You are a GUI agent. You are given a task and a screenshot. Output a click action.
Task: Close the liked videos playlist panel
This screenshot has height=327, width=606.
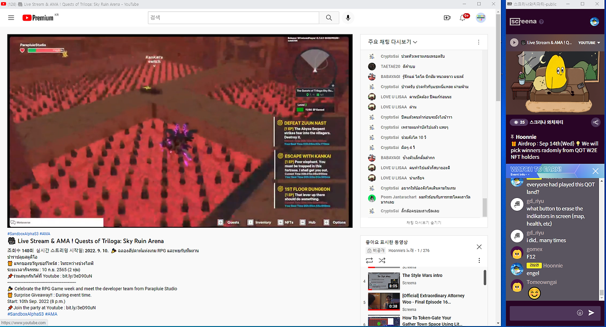(x=479, y=247)
